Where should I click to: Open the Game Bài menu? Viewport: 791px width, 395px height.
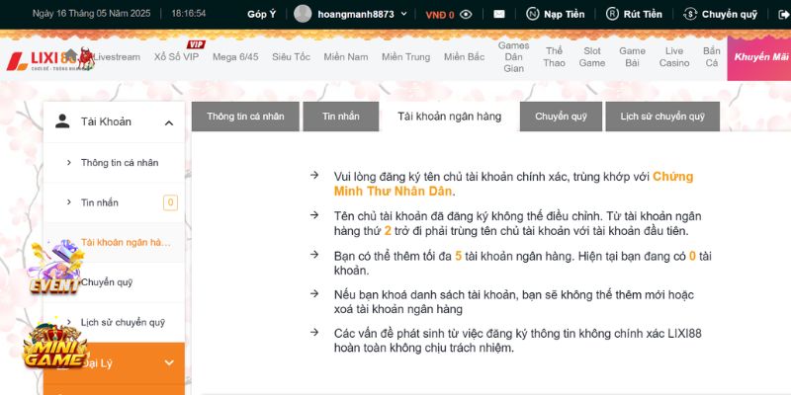click(632, 57)
